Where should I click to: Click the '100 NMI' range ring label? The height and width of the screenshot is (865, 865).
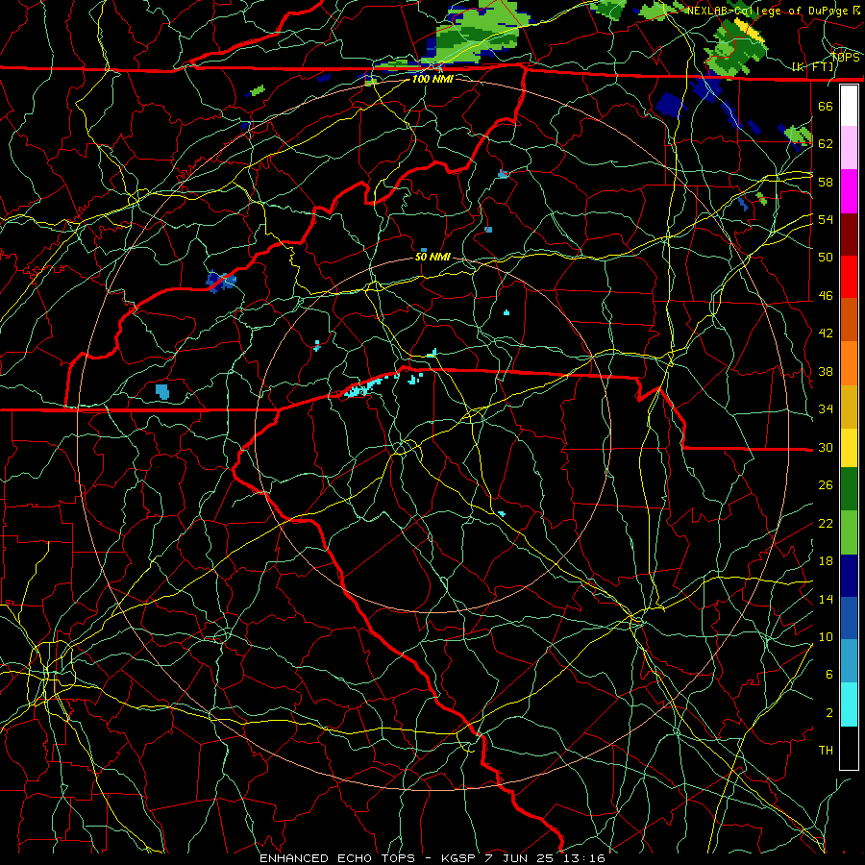tap(432, 79)
